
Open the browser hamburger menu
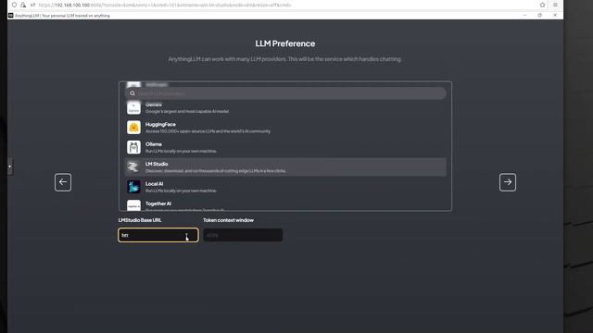click(555, 5)
